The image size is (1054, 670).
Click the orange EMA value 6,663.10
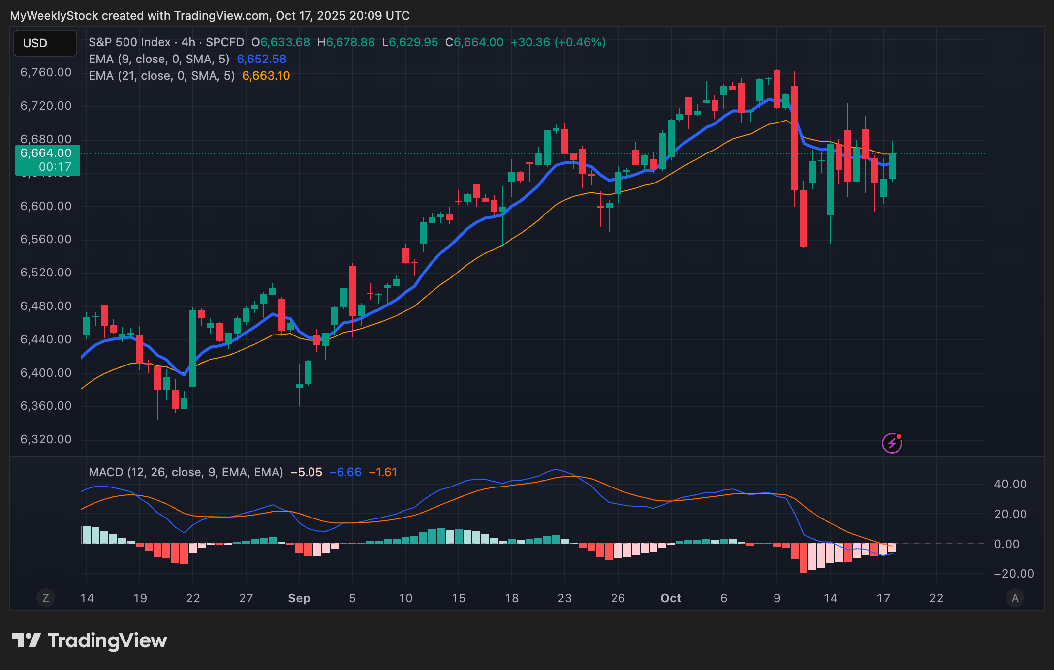(266, 76)
